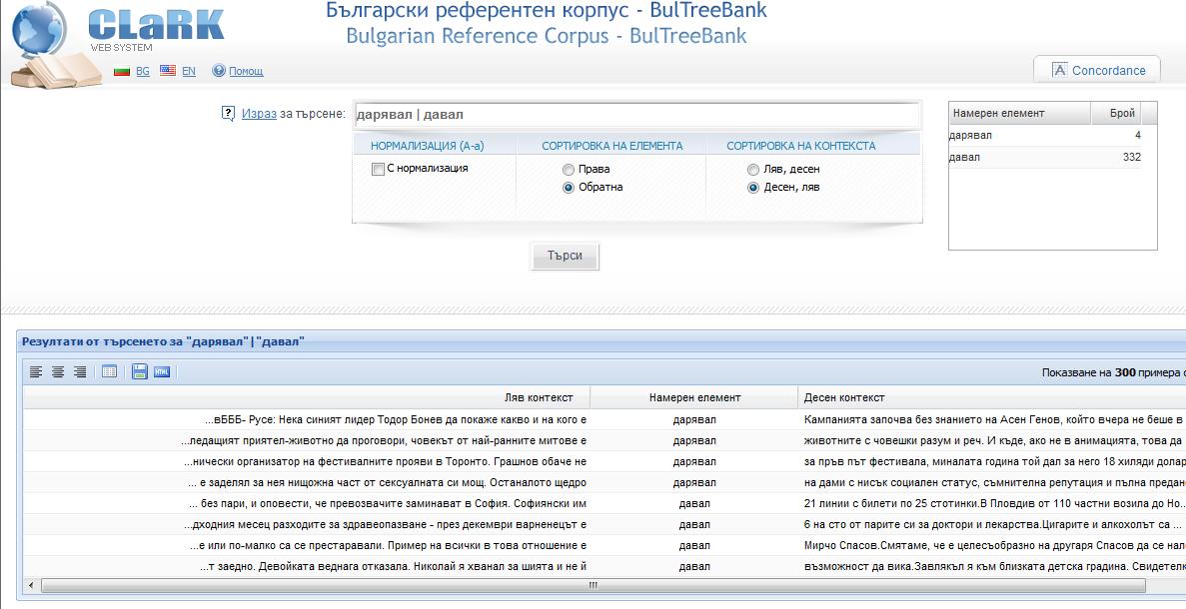Open the Помощ help link
Viewport: 1186px width, 609px height.
246,71
